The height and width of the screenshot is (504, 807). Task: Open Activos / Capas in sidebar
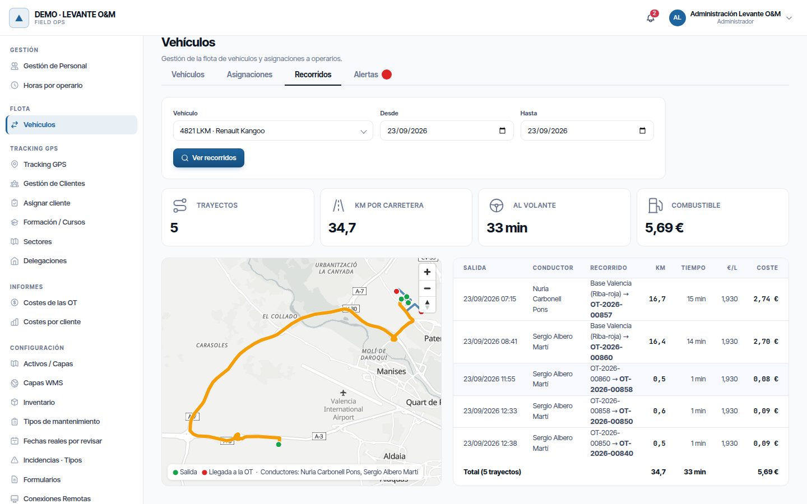tap(72, 364)
